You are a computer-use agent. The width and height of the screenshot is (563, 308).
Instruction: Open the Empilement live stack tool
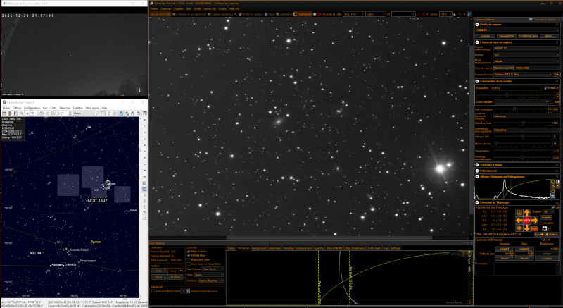303,14
